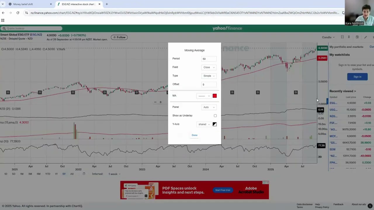Click the site information icon in address bar
Image resolution: width=374 pixels, height=210 pixels.
tap(27, 13)
